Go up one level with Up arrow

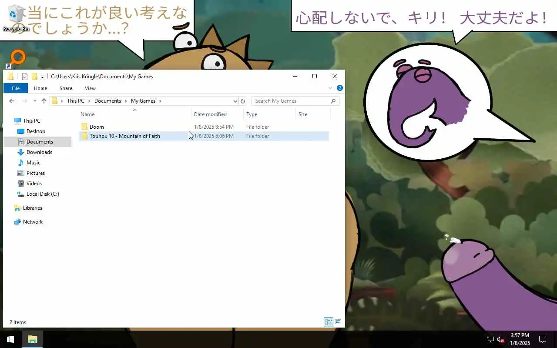coord(44,101)
